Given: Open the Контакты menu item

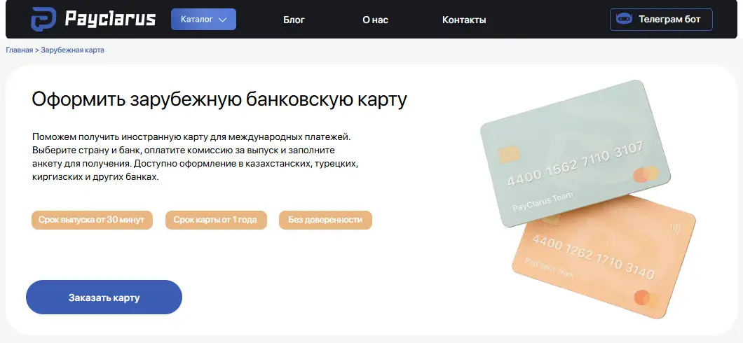Looking at the screenshot, I should 464,20.
